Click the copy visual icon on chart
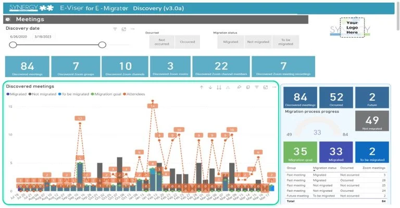 click(248, 87)
